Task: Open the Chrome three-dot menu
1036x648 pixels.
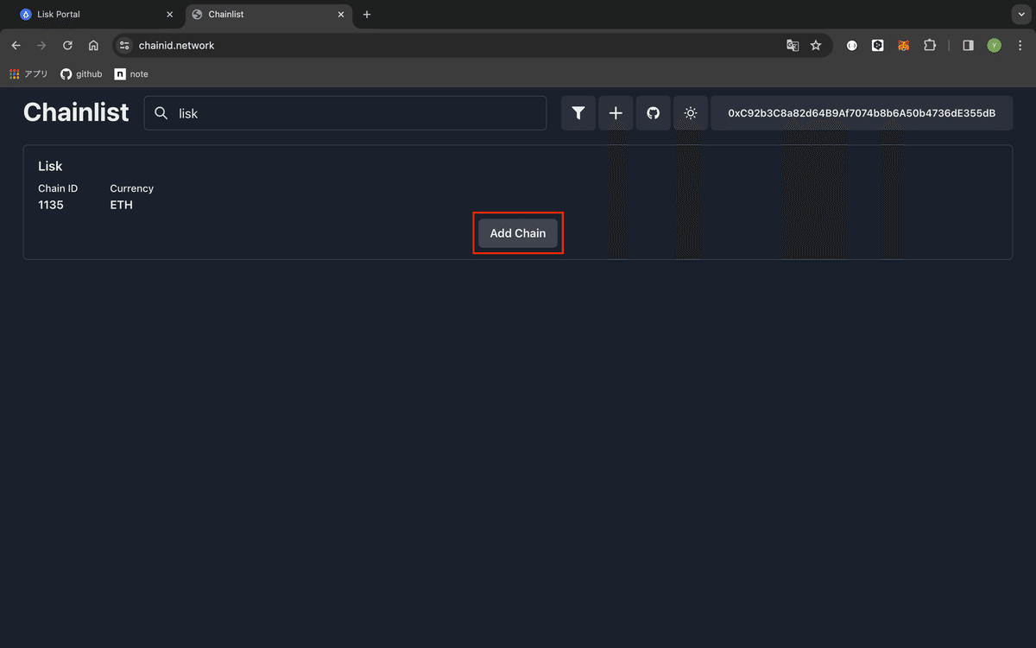Action: tap(1020, 46)
